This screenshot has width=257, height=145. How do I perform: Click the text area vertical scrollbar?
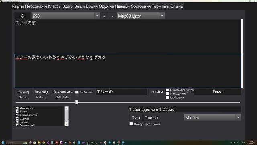(x=242, y=54)
